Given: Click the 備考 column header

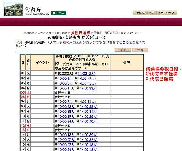Looking at the screenshot, I should (126, 62).
